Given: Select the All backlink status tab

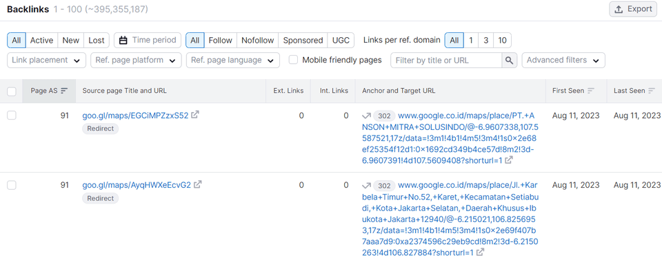Looking at the screenshot, I should click(x=17, y=41).
